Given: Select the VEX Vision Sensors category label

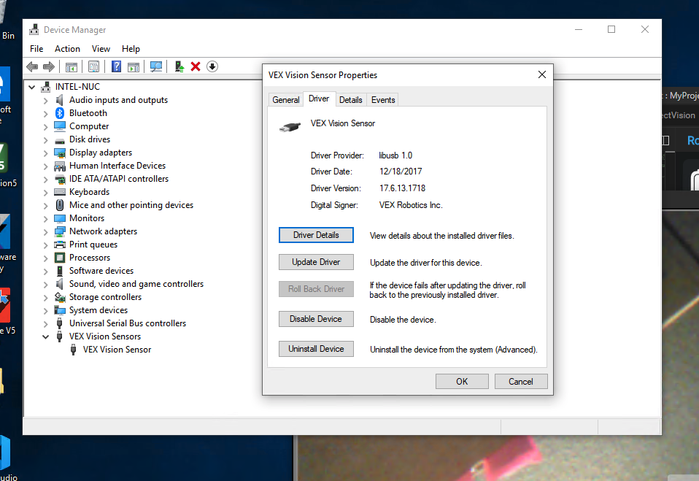Looking at the screenshot, I should pos(105,336).
